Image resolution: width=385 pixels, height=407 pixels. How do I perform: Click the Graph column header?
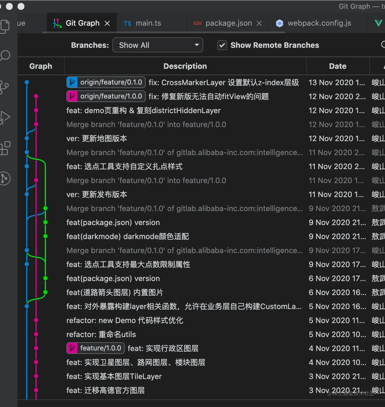(x=41, y=66)
